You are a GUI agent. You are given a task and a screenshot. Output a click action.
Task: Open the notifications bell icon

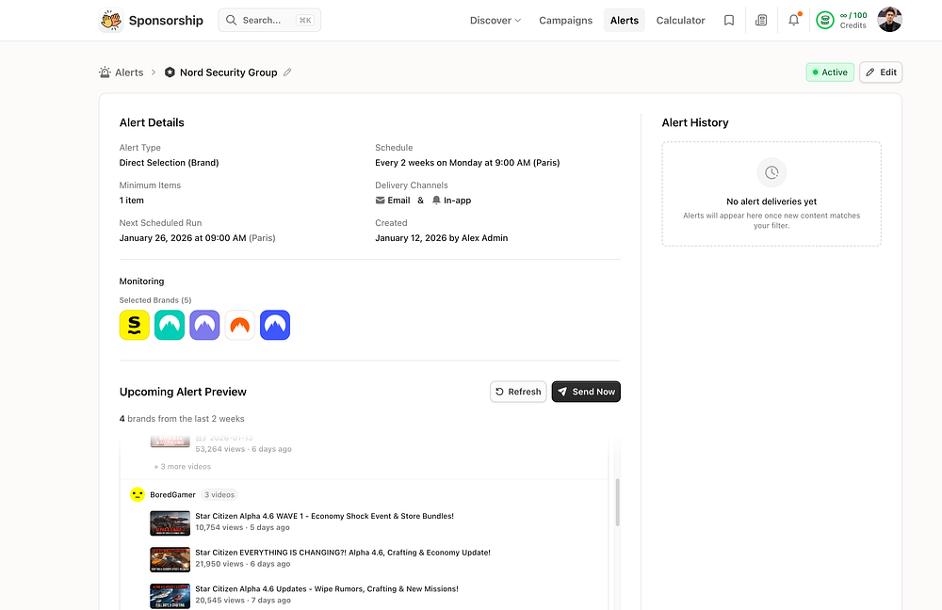793,21
